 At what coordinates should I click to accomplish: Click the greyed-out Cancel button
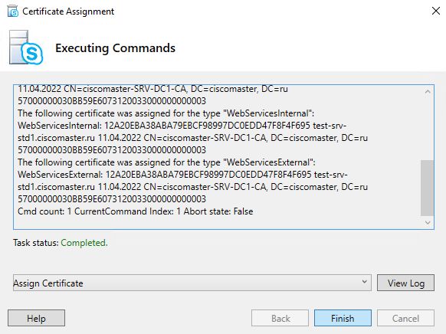click(x=405, y=318)
